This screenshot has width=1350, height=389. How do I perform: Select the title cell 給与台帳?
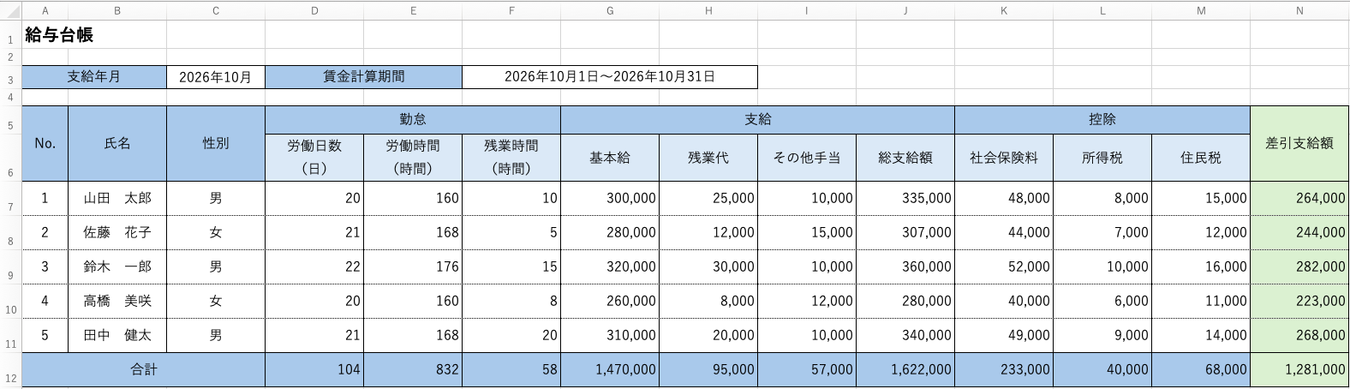94,35
